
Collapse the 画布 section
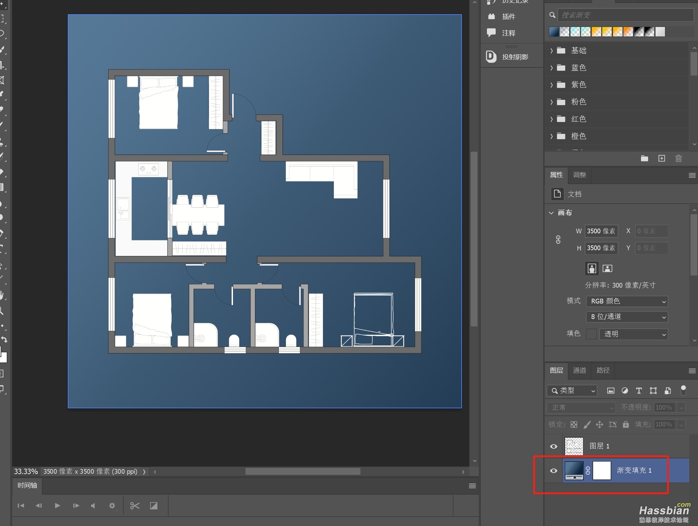click(x=551, y=213)
